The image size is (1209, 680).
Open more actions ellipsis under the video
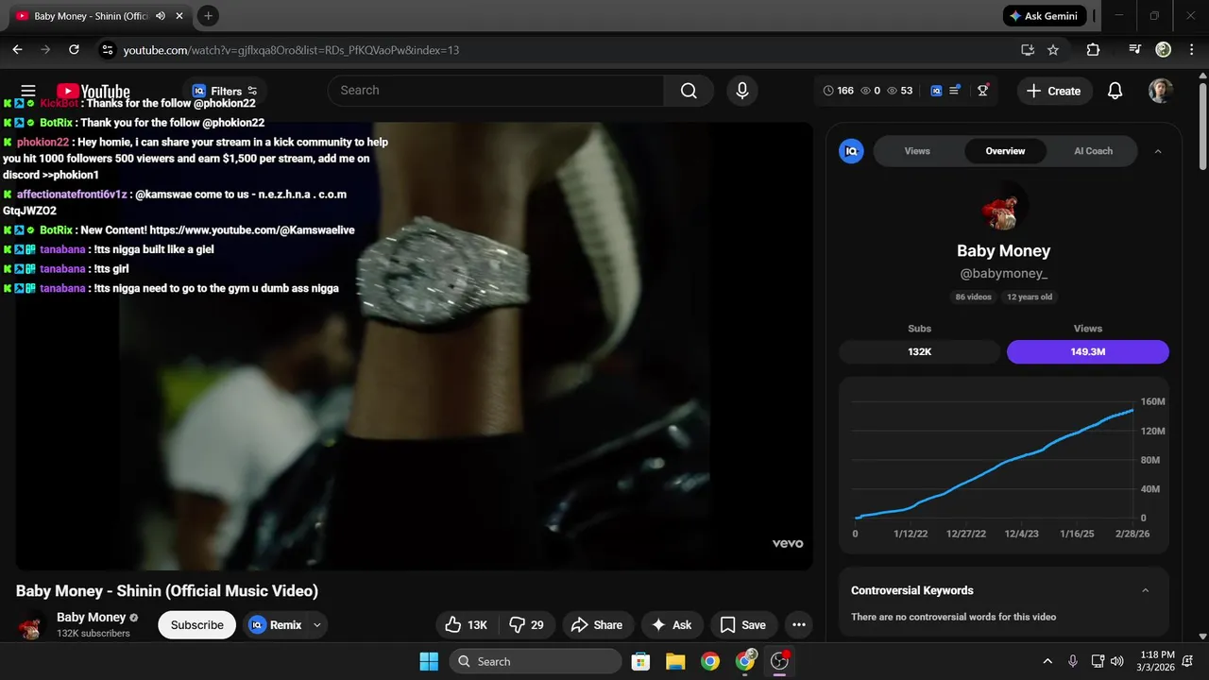[799, 624]
